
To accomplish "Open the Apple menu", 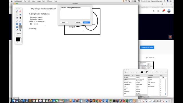I will click(12, 1).
